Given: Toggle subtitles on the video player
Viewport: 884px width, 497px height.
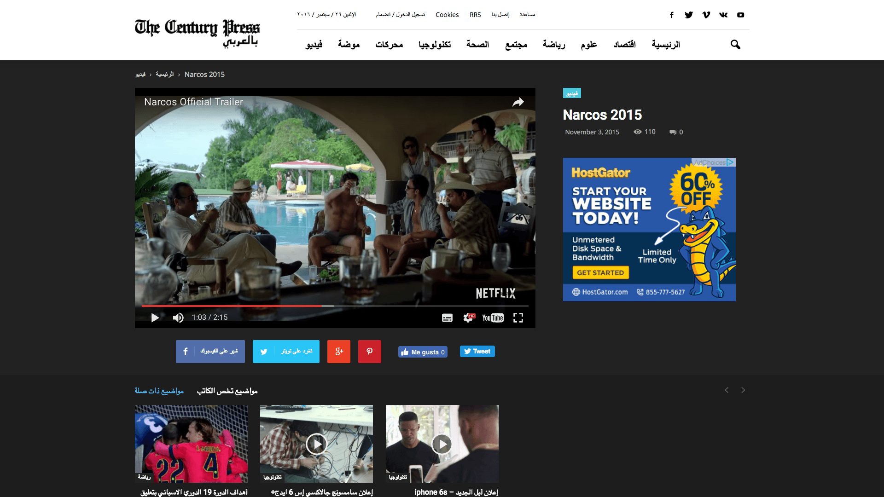Looking at the screenshot, I should [x=447, y=318].
